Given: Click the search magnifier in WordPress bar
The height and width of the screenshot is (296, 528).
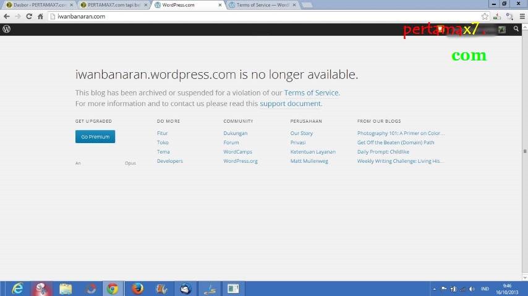Looking at the screenshot, I should tap(516, 29).
